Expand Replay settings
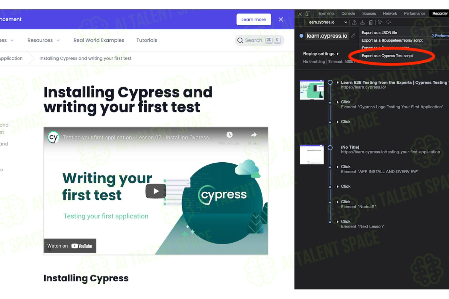 click(x=321, y=54)
